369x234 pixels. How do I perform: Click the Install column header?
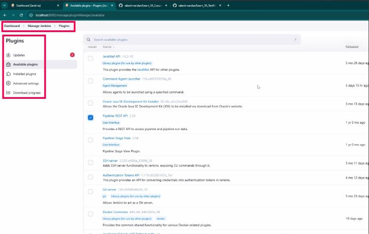[92, 47]
